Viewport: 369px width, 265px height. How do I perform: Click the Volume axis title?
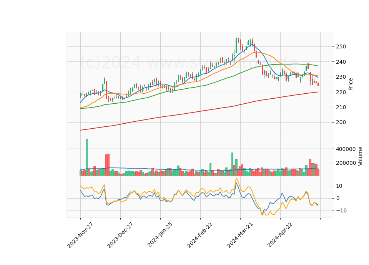point(360,156)
